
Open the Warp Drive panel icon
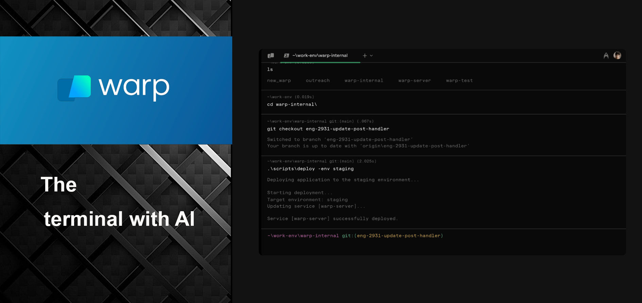271,55
